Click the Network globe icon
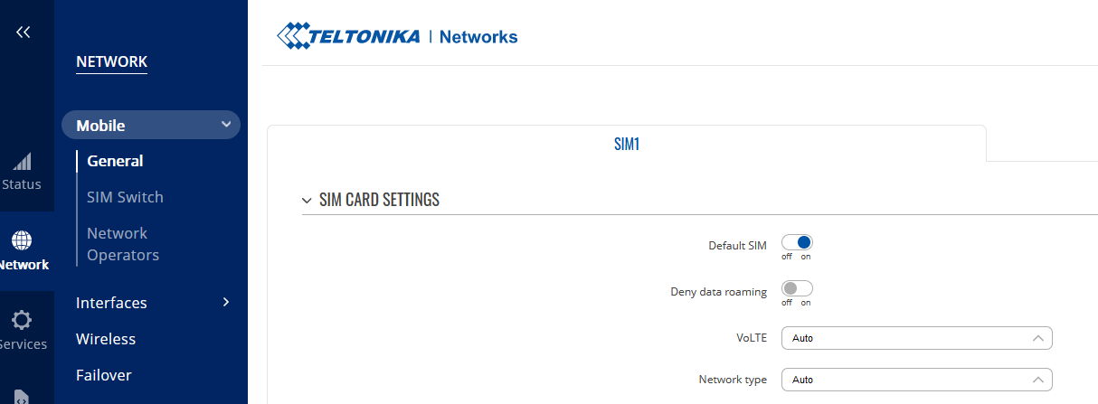This screenshot has height=404, width=1098. [x=22, y=240]
